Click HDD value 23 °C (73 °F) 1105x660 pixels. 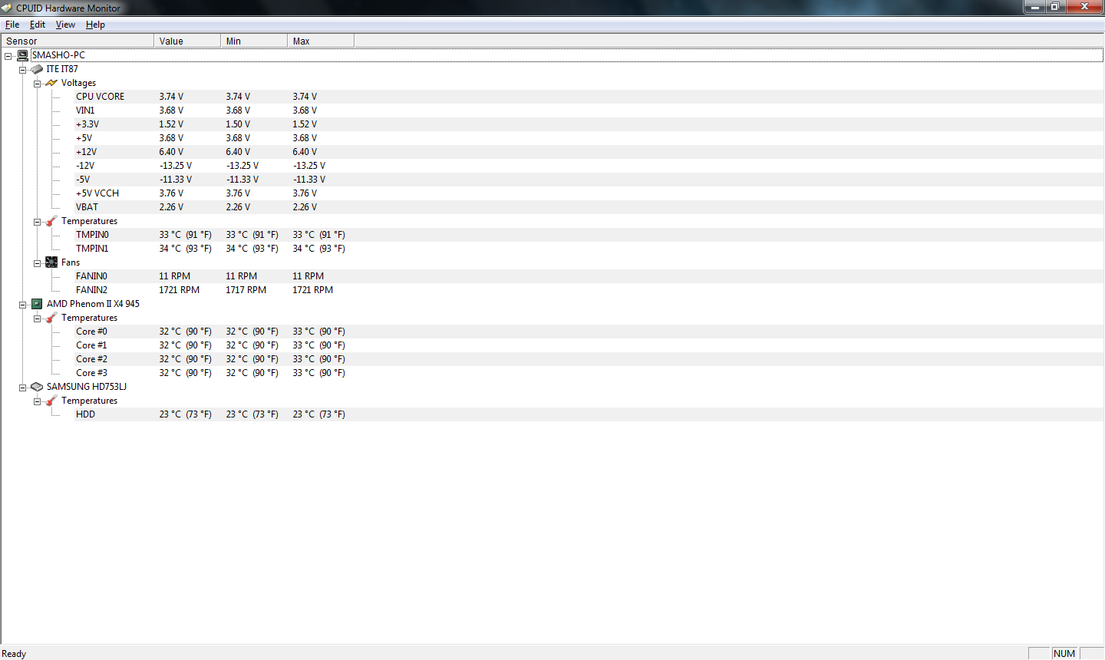click(x=186, y=414)
